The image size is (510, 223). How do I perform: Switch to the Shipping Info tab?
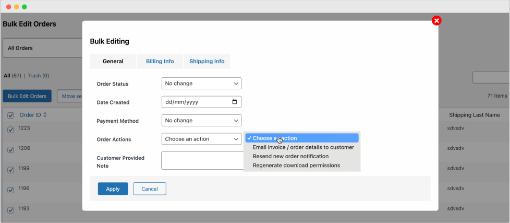tap(207, 61)
